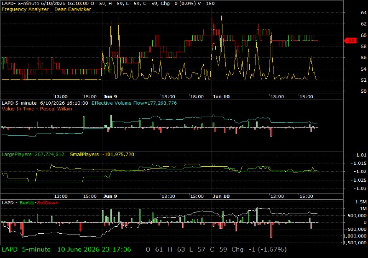
Task: Click 'Jun 10' on the players chart time axis
Action: coord(221,196)
